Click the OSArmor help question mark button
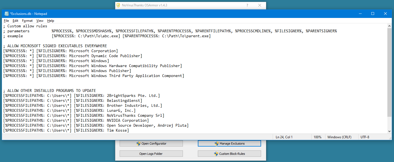The width and height of the screenshot is (394, 162). point(247,5)
